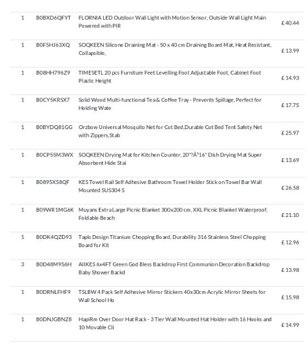Click product code B0D48M9S6H
308x357 pixels.
point(54,264)
